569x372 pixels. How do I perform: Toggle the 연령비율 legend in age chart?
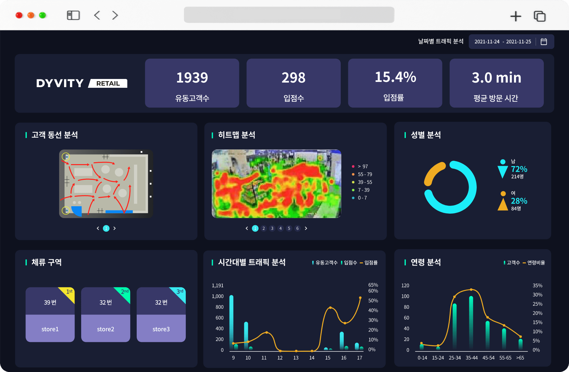[534, 263]
